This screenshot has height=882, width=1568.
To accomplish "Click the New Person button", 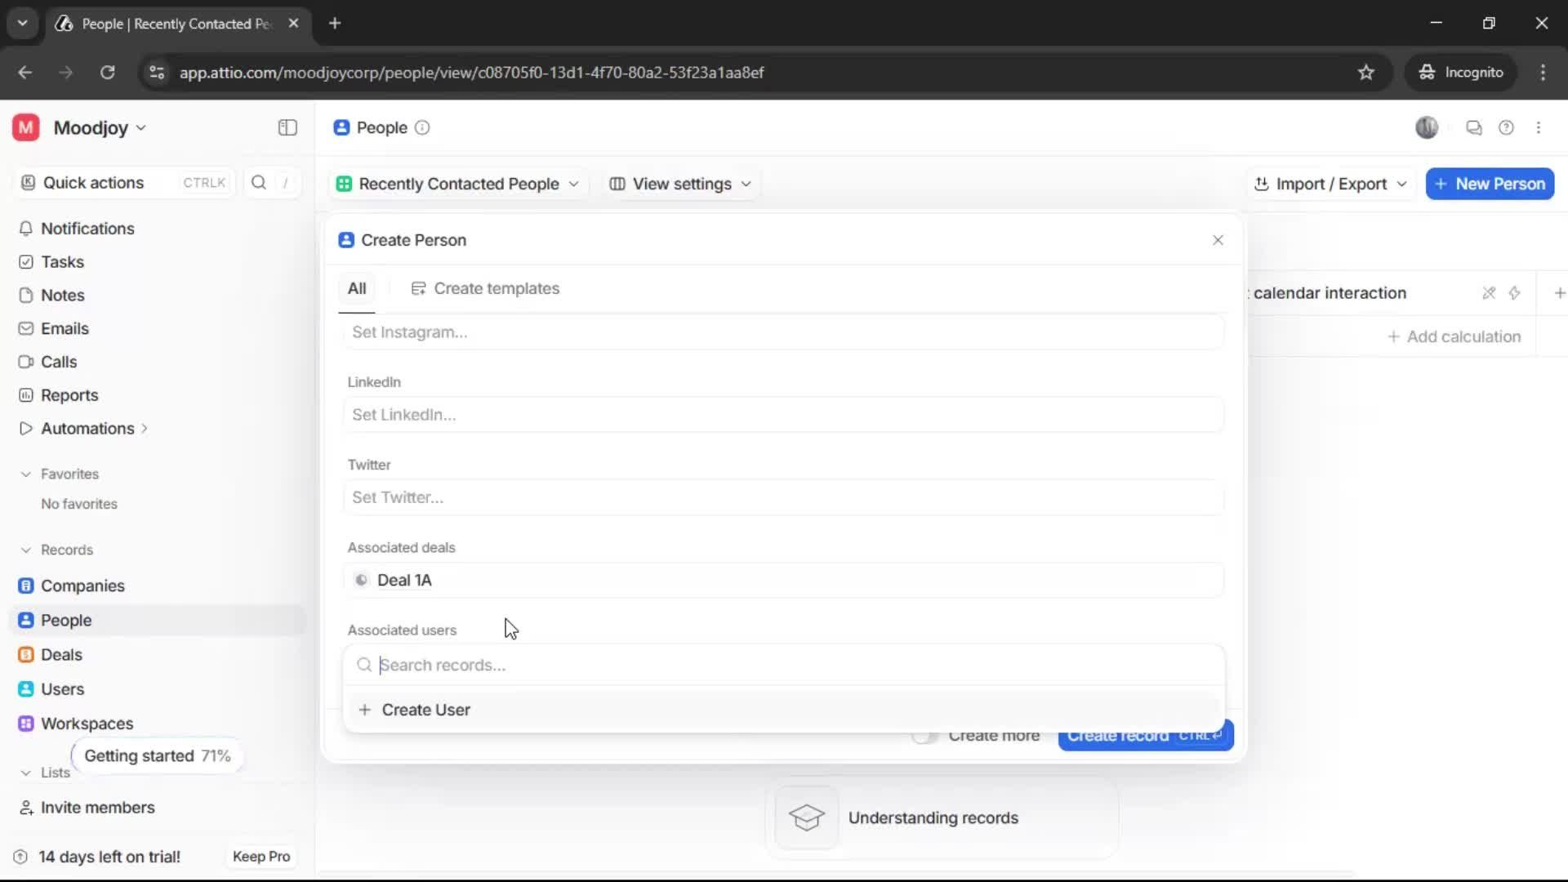I will pos(1490,184).
